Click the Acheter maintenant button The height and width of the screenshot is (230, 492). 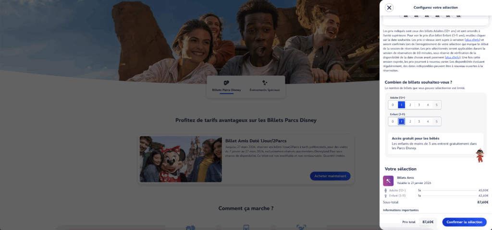[x=330, y=176]
